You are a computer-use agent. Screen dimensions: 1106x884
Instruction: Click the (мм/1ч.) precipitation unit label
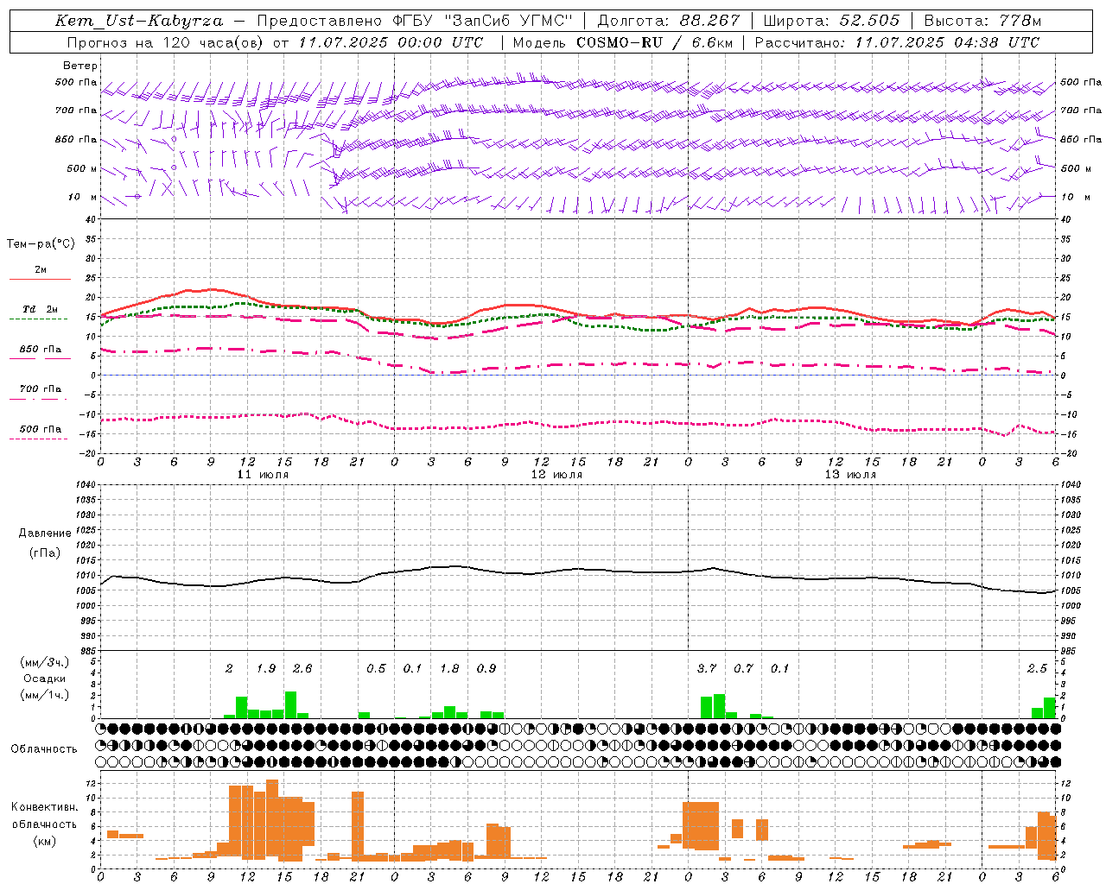[44, 695]
